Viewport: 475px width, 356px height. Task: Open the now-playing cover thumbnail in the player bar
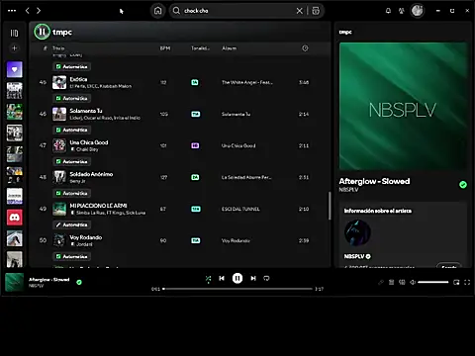pyautogui.click(x=15, y=282)
